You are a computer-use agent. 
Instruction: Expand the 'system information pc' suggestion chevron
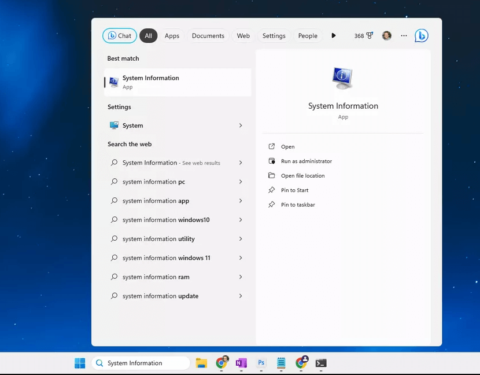[241, 182]
